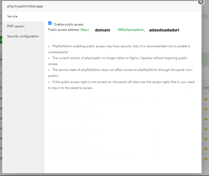
Task: Click the 'public access right is not turned on' note
Action: 121,85
